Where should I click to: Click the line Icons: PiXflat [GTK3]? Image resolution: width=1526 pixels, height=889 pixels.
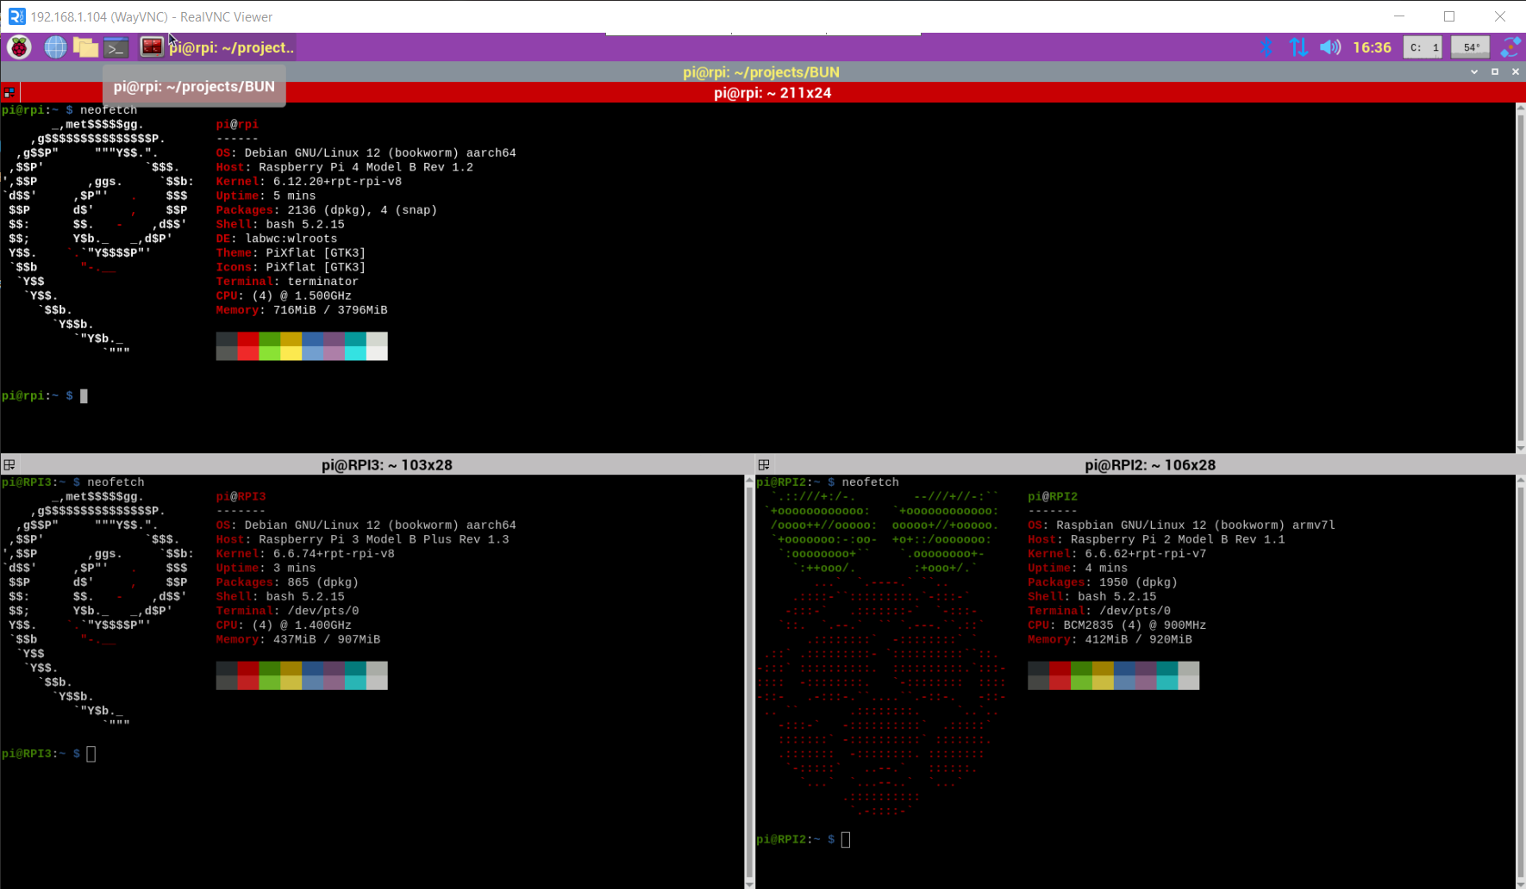291,267
